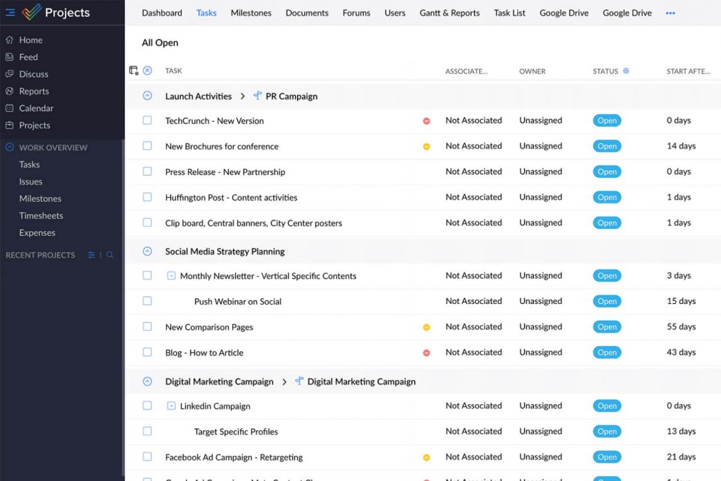Click the PR Campaign milestone flag icon

257,96
